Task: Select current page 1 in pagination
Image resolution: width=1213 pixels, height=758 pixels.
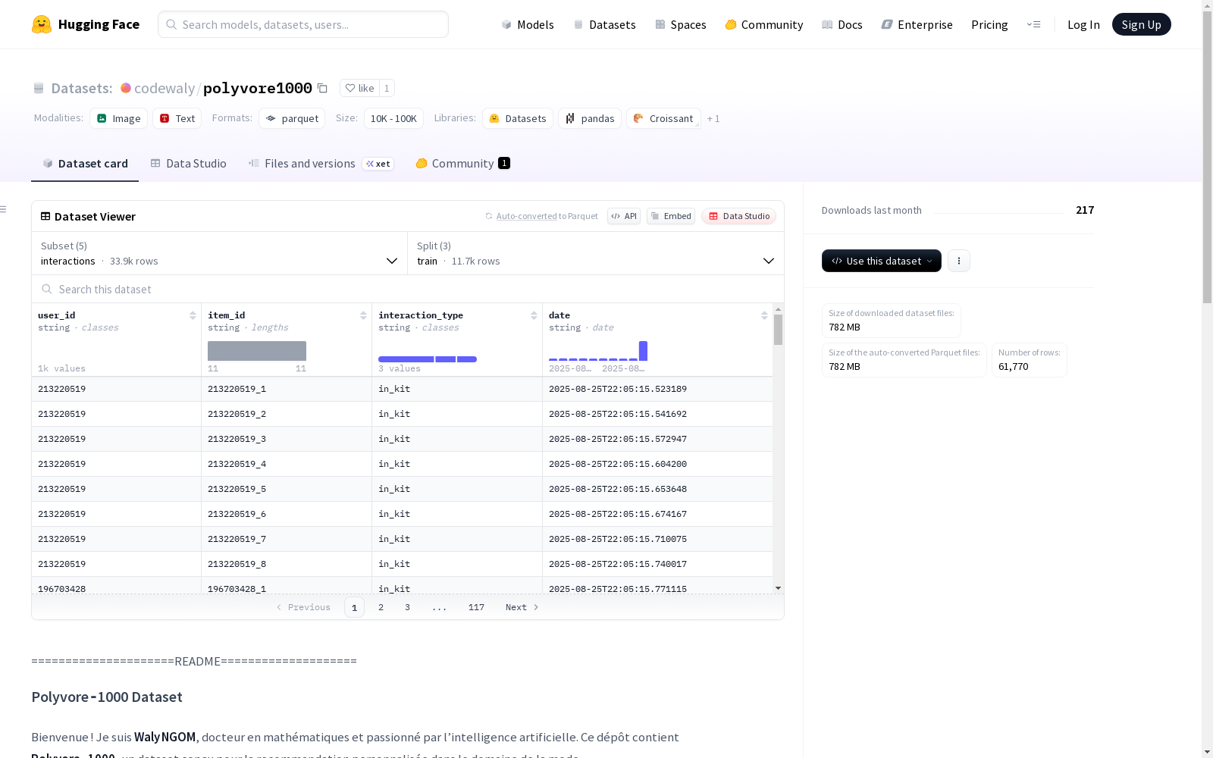Action: pyautogui.click(x=354, y=607)
